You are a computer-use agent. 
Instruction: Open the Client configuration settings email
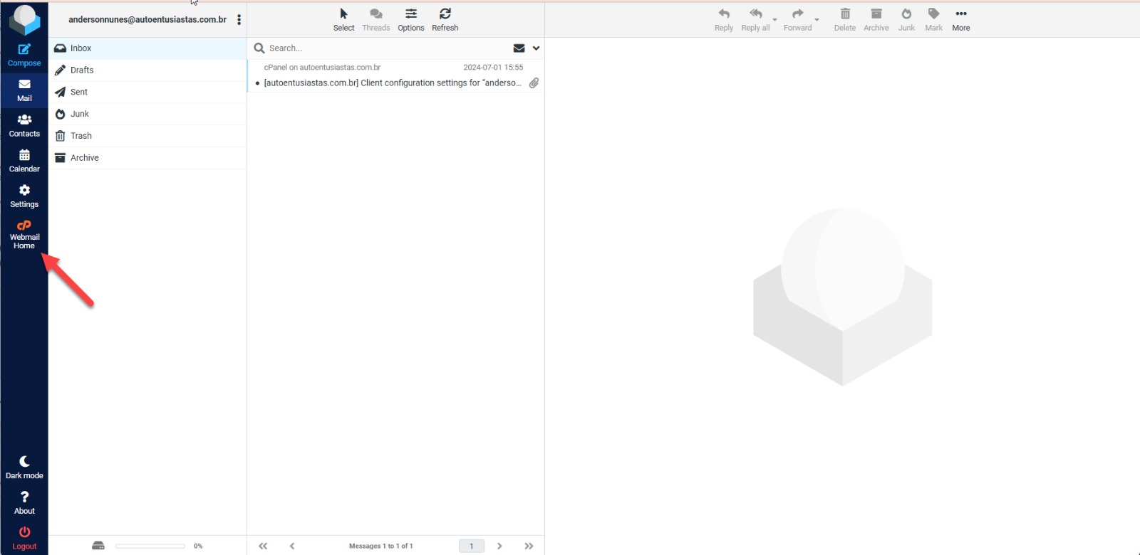coord(392,83)
